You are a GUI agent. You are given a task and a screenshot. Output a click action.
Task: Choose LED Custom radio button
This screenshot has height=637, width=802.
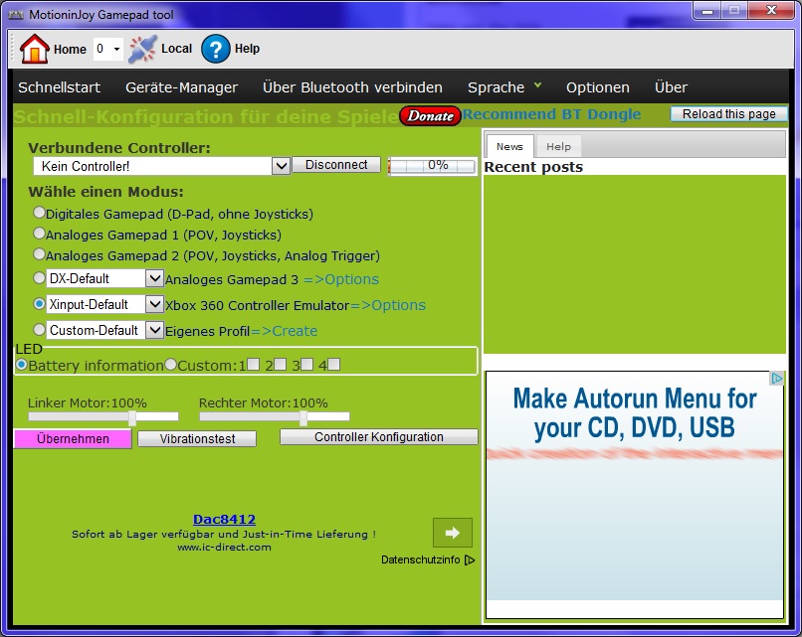click(x=171, y=365)
